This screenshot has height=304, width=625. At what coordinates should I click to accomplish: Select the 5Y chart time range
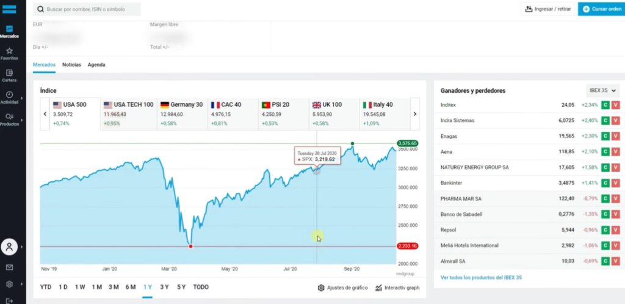[x=181, y=287]
